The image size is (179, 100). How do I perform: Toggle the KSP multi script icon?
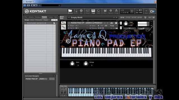point(145,17)
